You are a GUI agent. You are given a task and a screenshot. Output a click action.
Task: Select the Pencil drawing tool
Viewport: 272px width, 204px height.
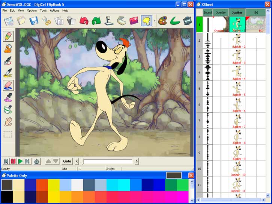tap(8, 36)
